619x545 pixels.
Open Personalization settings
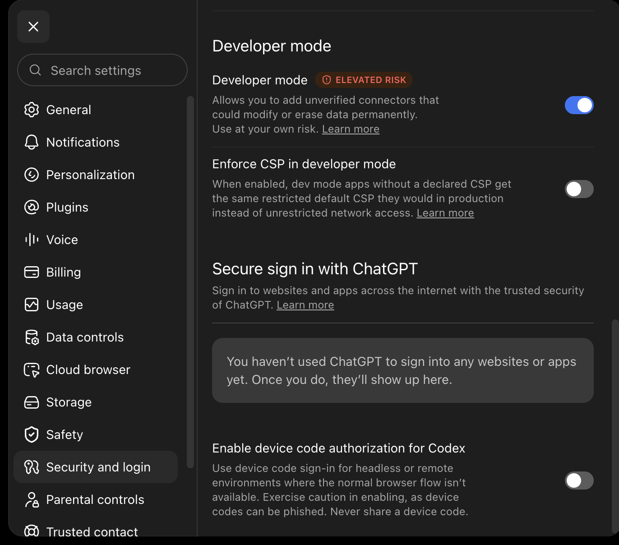(96, 175)
